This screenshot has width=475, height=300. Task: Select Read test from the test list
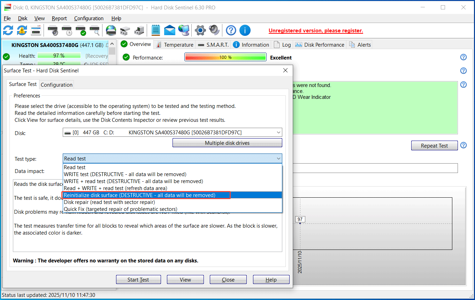click(75, 167)
